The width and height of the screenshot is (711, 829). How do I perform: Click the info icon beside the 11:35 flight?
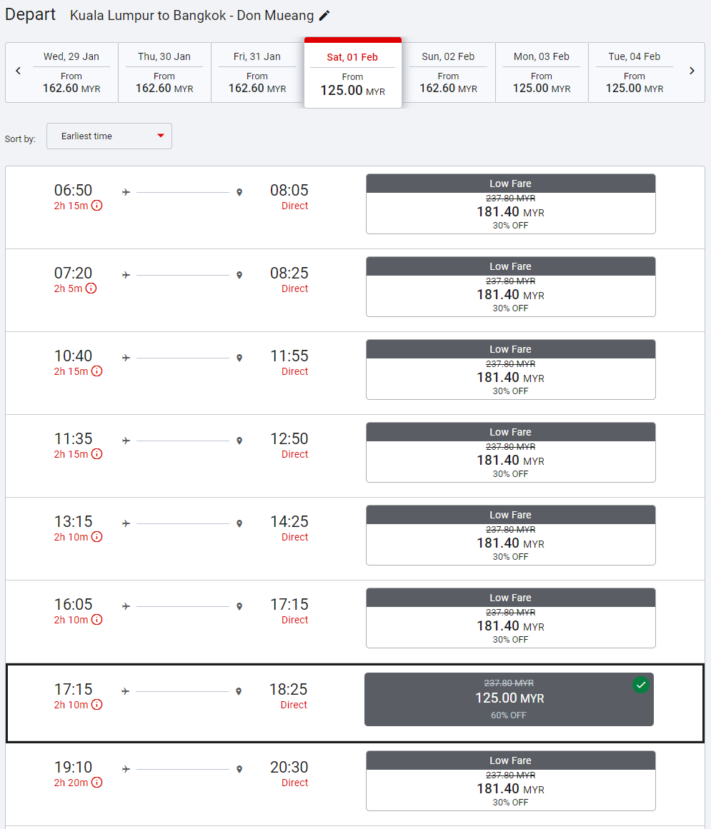point(96,454)
